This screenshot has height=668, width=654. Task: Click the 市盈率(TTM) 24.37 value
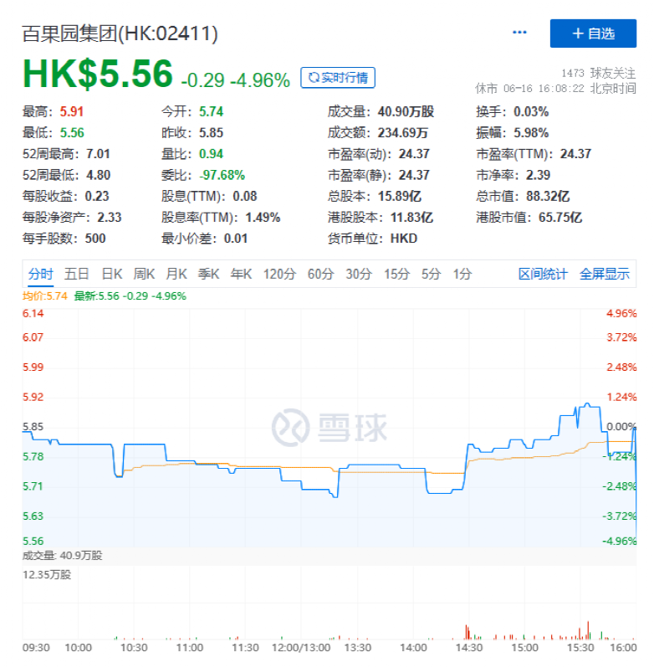tap(575, 154)
